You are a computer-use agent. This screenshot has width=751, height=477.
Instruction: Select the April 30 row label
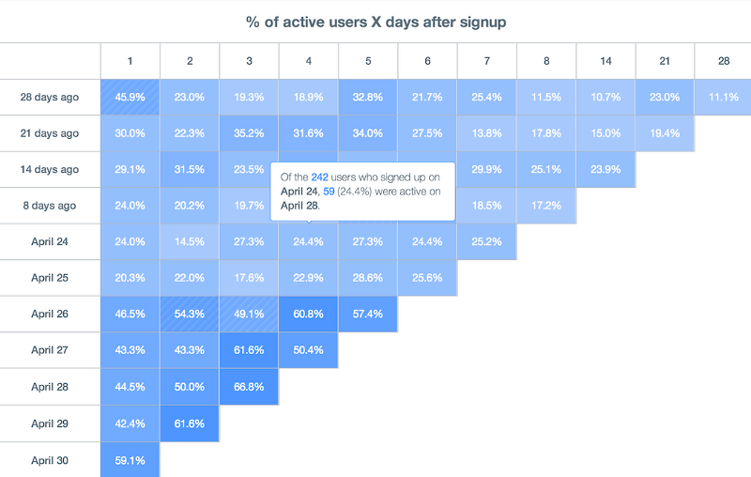coord(50,460)
